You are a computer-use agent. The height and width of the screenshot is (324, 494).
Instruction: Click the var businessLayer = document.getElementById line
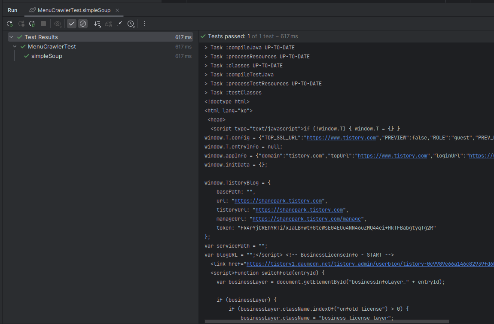[330, 282]
